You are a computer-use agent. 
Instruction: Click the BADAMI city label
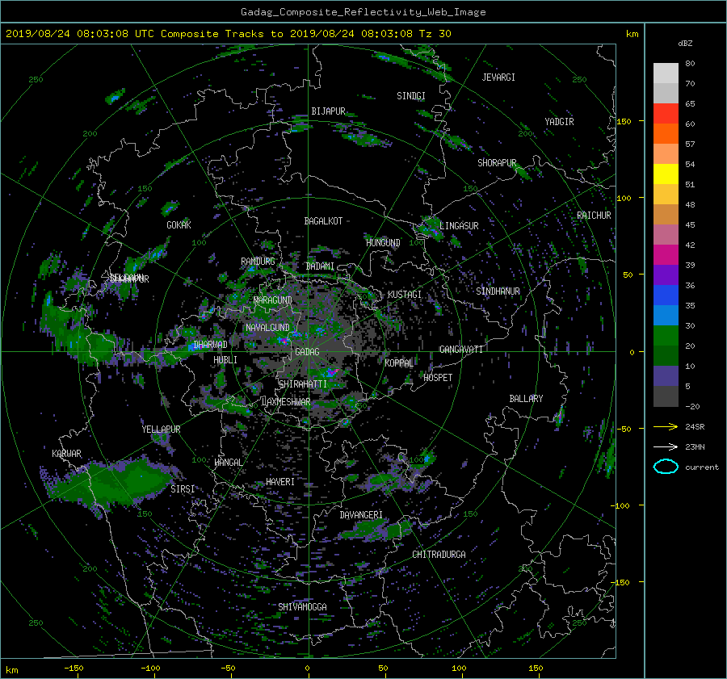(320, 266)
